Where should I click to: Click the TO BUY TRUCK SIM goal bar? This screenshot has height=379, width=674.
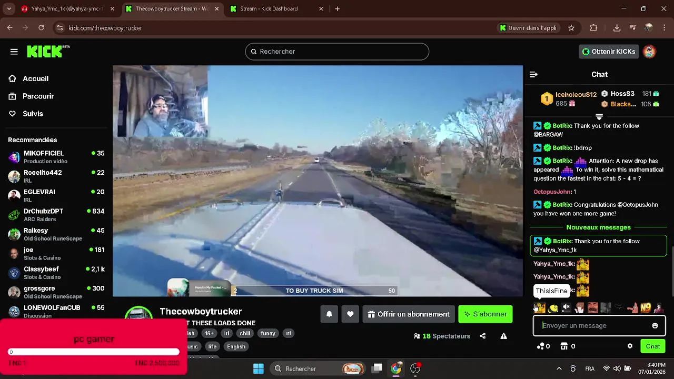pos(314,291)
